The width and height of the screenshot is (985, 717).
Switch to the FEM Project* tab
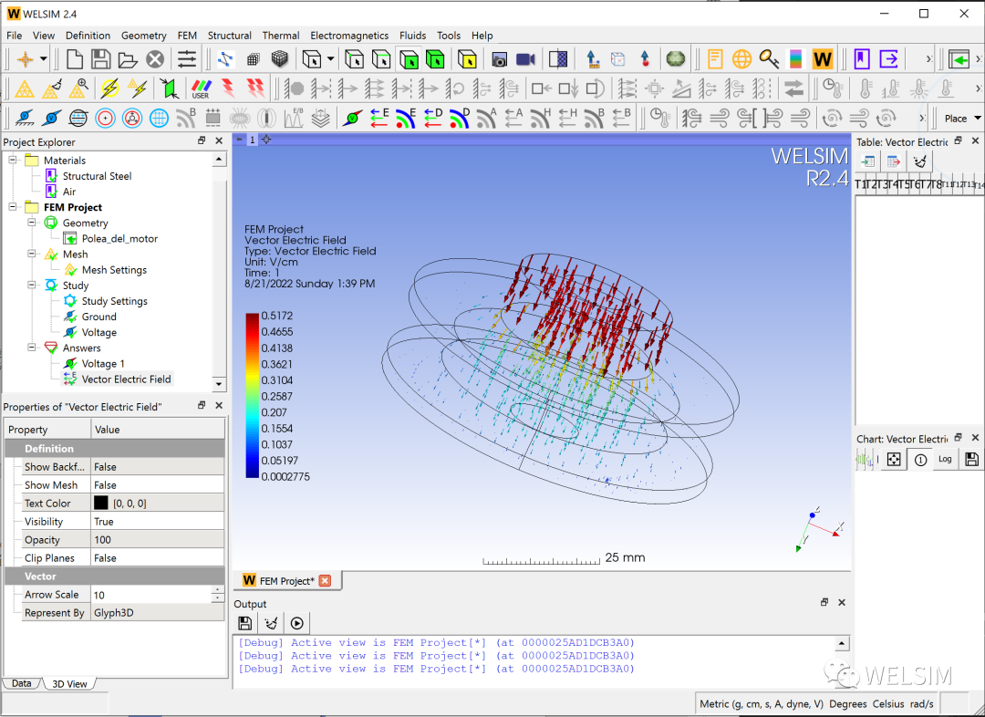click(x=287, y=581)
